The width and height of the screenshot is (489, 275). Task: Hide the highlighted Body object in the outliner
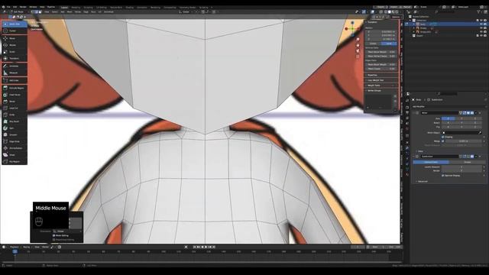481,24
